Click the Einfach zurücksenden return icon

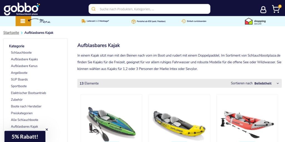tap(184, 21)
